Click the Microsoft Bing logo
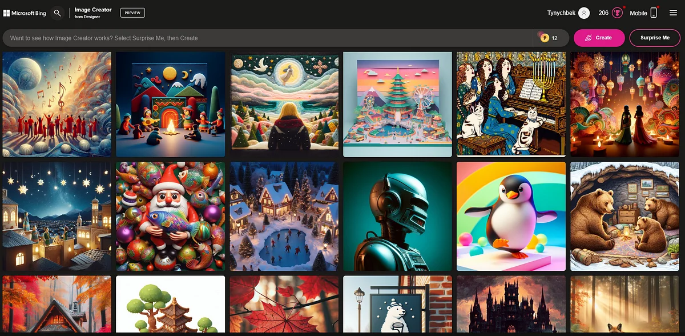 click(x=25, y=13)
